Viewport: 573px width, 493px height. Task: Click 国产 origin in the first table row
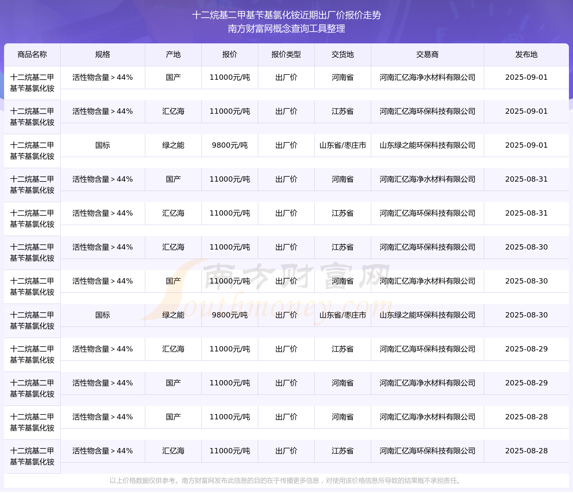pos(173,77)
